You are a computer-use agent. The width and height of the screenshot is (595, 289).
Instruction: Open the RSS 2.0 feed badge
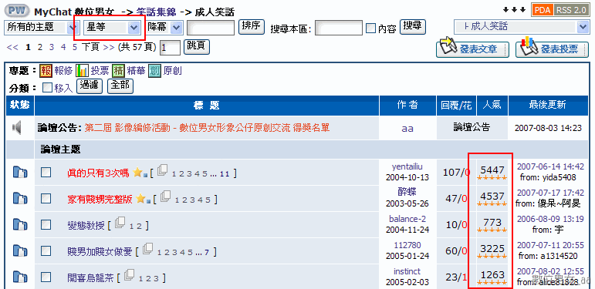[x=571, y=10]
